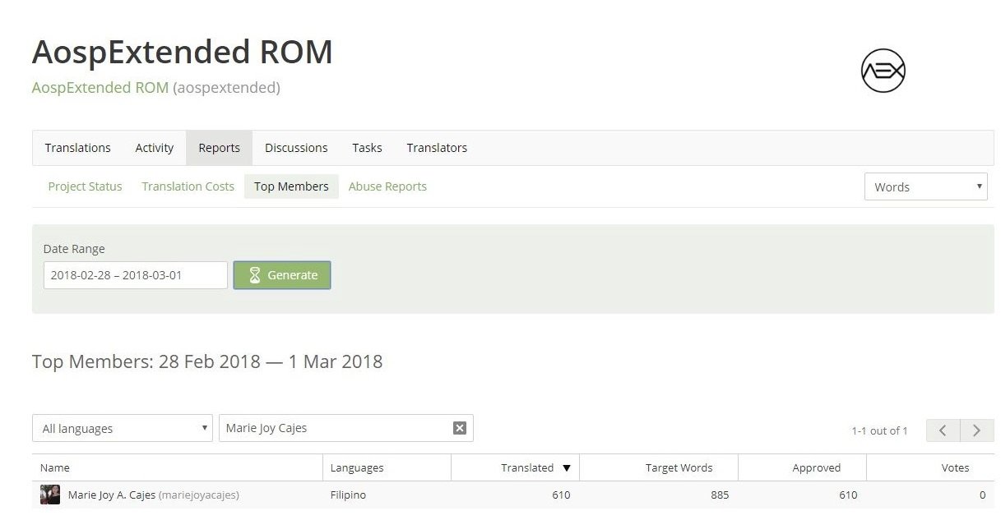The height and width of the screenshot is (520, 1001).
Task: Click the member name search field
Action: point(346,428)
